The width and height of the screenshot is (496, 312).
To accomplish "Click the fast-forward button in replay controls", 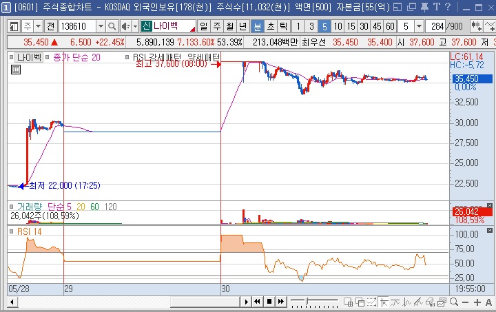I will point(280,302).
